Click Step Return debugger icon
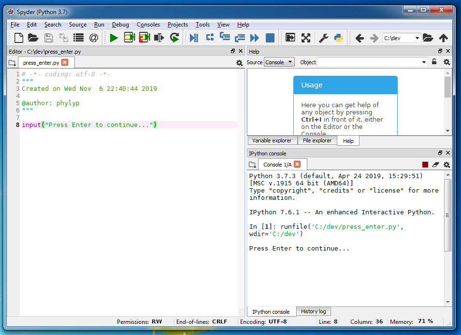461x335 pixels. (240, 38)
